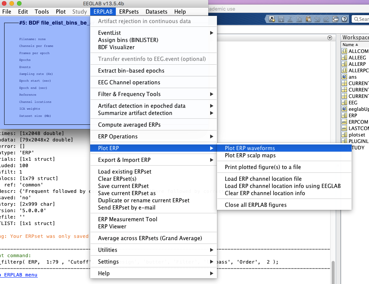Expand the Utilities submenu

coord(154,250)
